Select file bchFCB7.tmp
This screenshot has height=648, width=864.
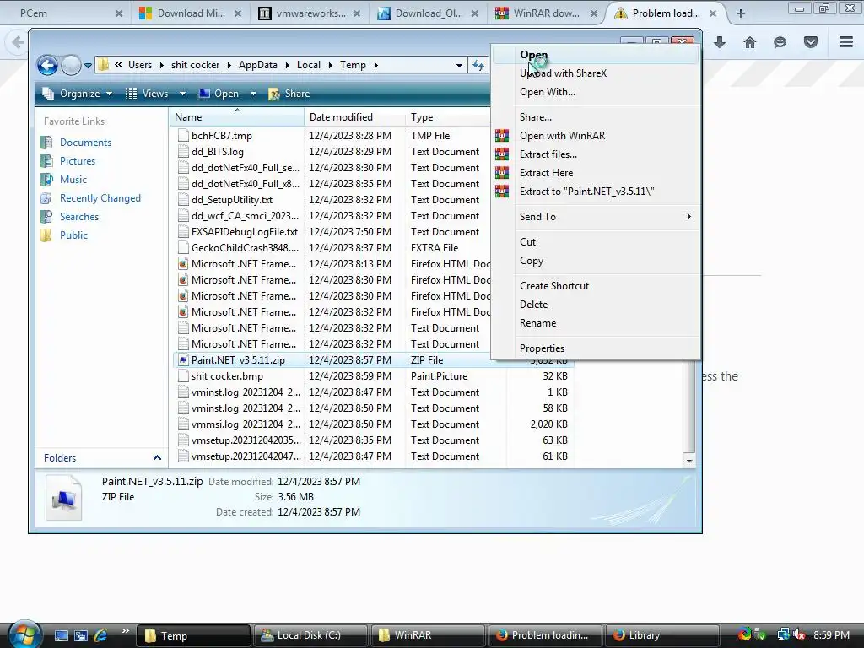(222, 136)
